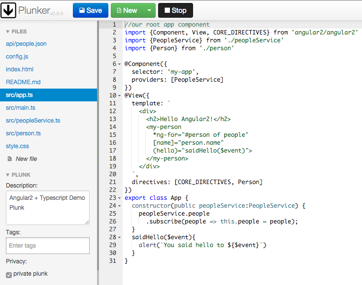Click the Plunker title text
This screenshot has height=285, width=362.
(34, 10)
